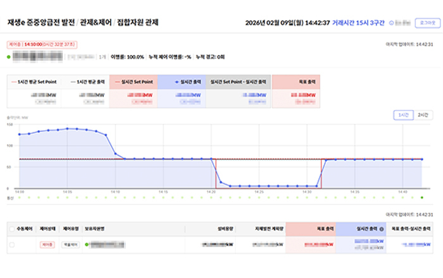
Task: Click the green status dot under the 제어중 badge
Action: pos(9,56)
